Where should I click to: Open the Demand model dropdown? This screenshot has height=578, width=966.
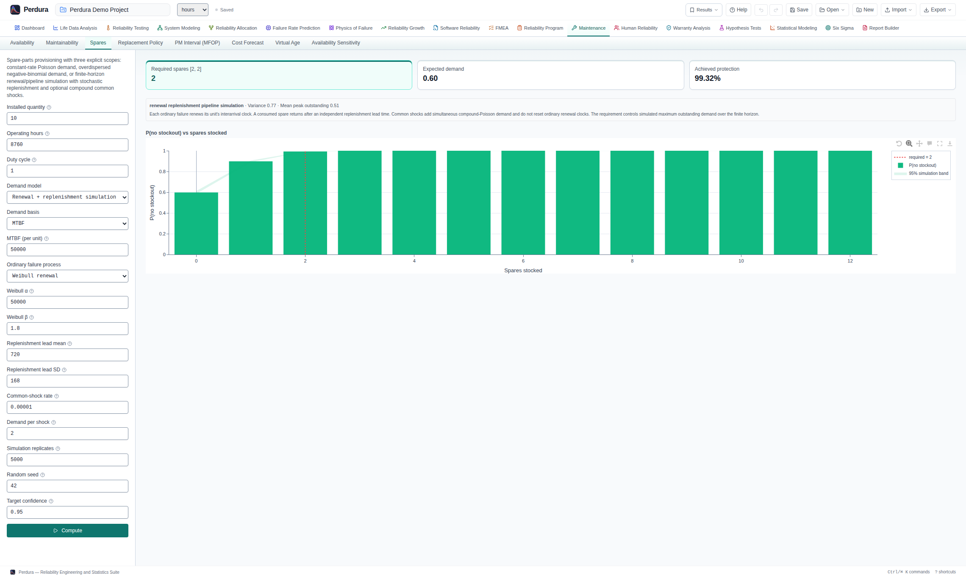coord(67,197)
